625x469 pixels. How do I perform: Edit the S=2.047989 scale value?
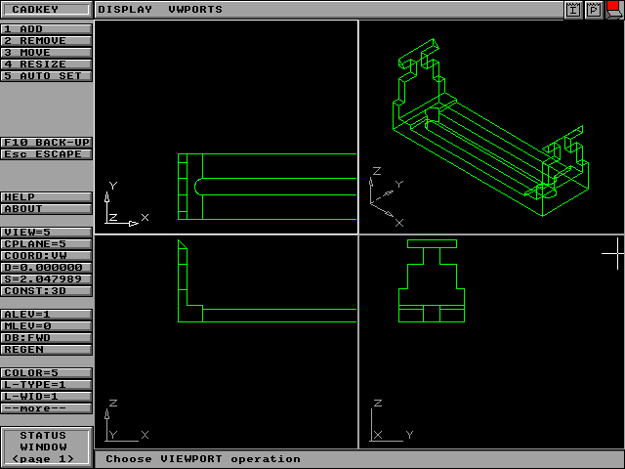point(47,279)
